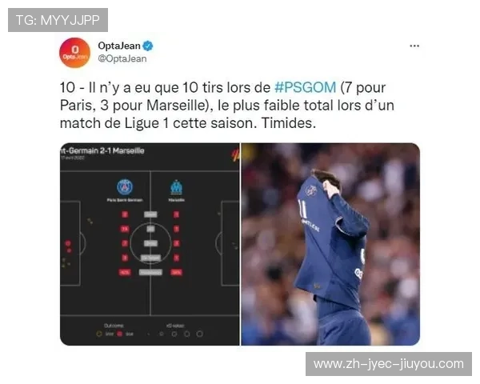Open the shot map image

(150, 244)
